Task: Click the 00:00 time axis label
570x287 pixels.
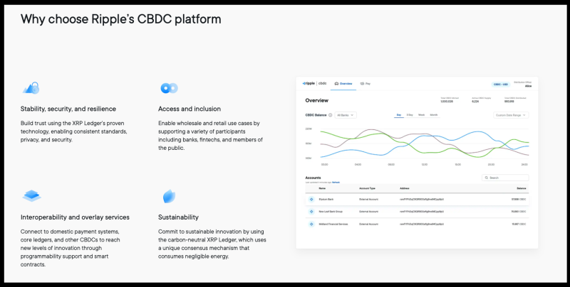Action: tap(325, 165)
